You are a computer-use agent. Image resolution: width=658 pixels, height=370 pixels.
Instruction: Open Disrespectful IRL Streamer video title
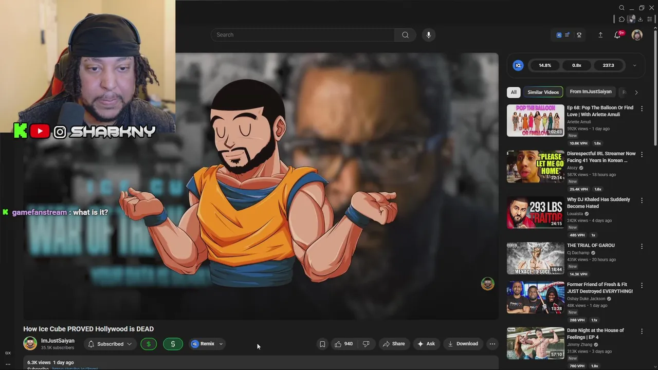[601, 157]
